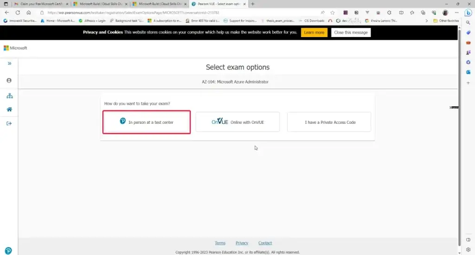Open Collections icon in toolbar
Viewport: 475px width, 255px height.
(423, 13)
